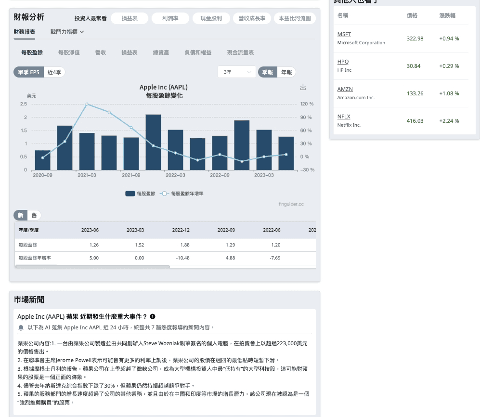Select the 負債和權益 sub-tab

[x=198, y=52]
